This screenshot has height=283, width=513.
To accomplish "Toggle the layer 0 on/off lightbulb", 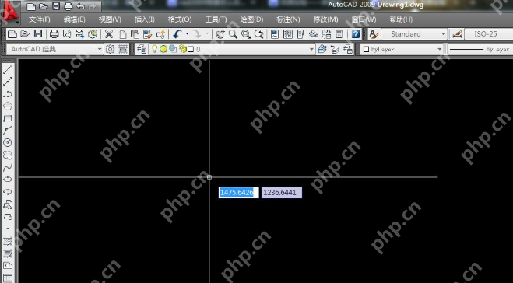I will pyautogui.click(x=154, y=49).
